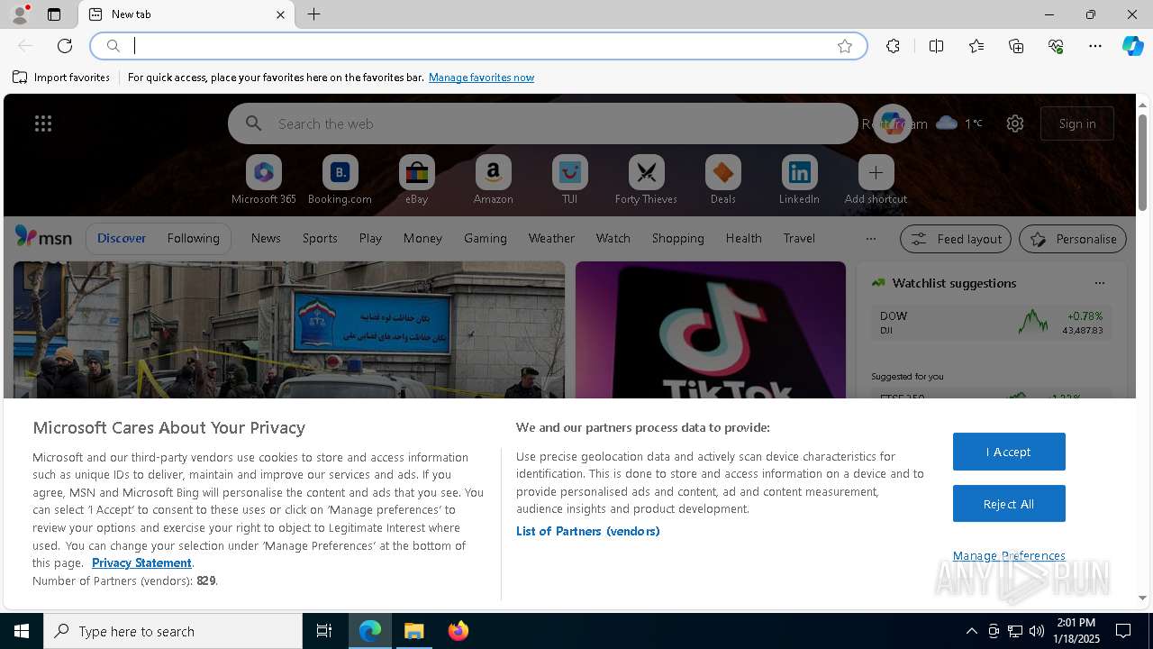Image resolution: width=1153 pixels, height=649 pixels.
Task: Add this page to favorites star
Action: [x=844, y=46]
